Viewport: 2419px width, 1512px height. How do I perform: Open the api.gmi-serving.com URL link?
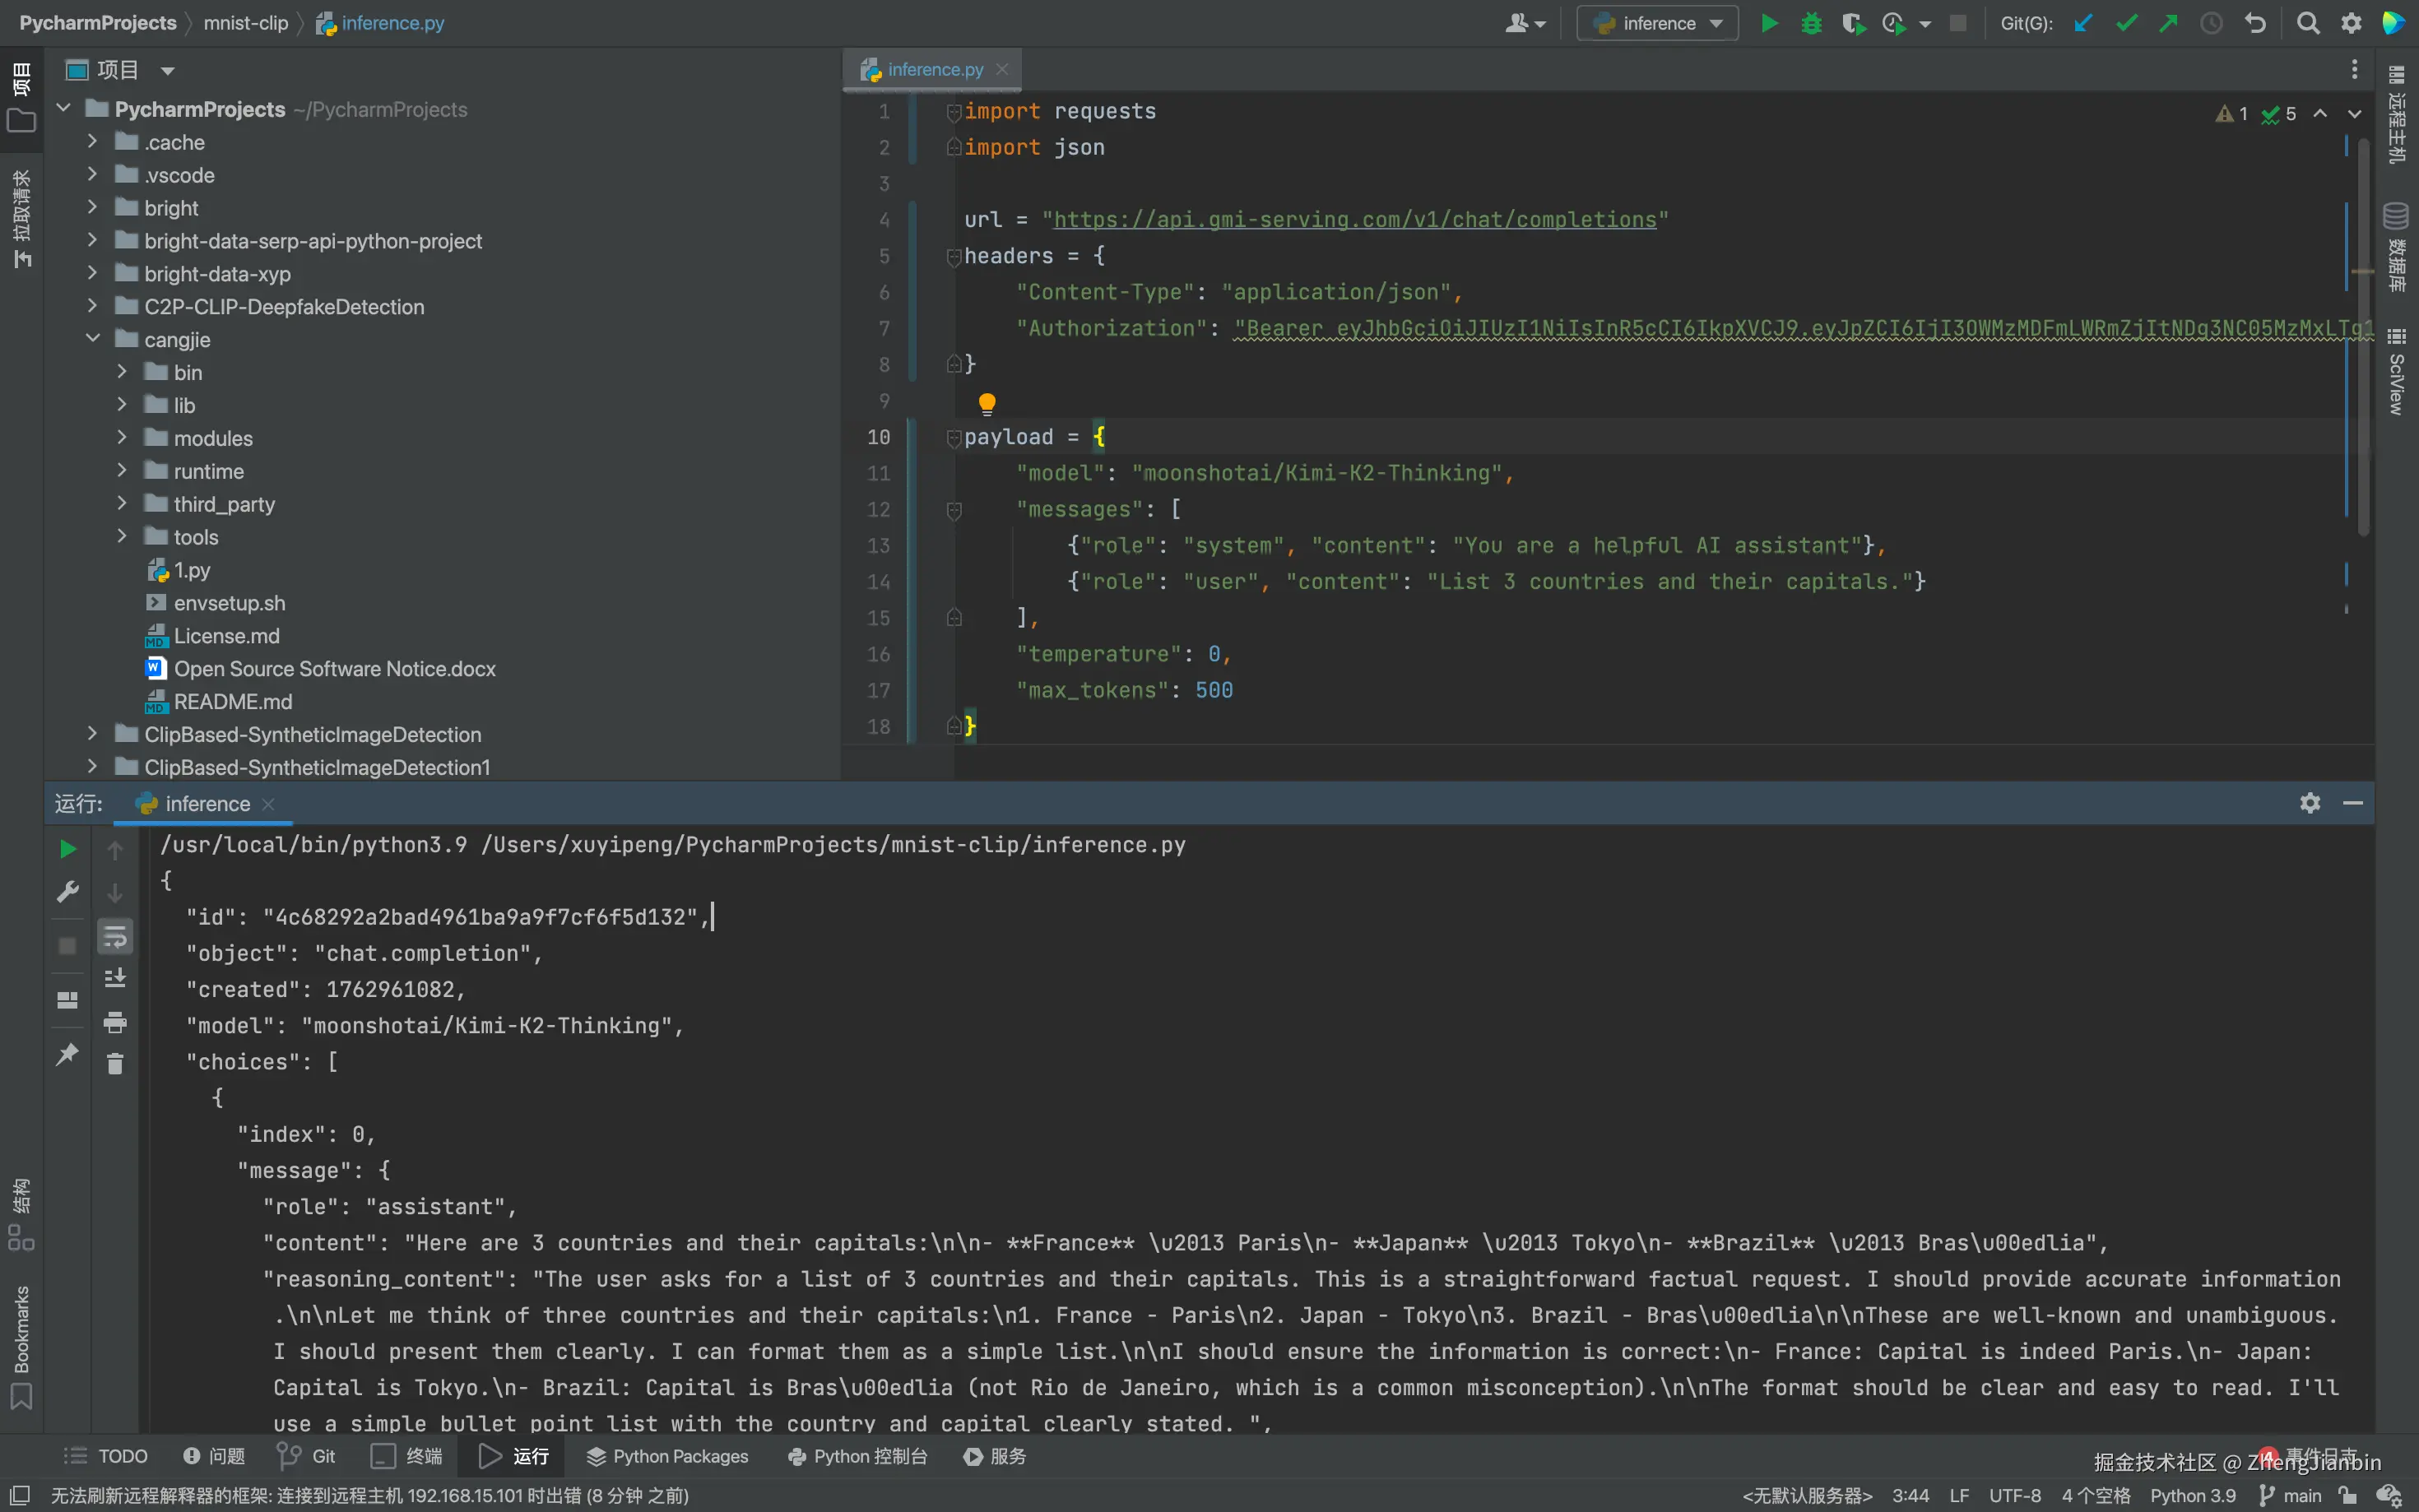(x=1354, y=220)
